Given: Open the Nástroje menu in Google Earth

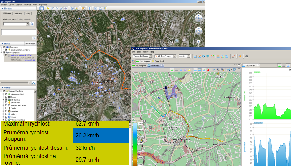Looking at the screenshot, I should (28, 5).
